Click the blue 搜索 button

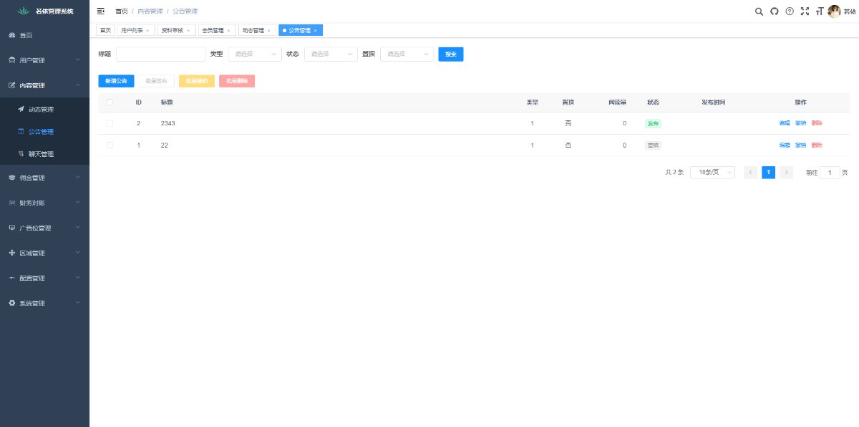coord(451,54)
